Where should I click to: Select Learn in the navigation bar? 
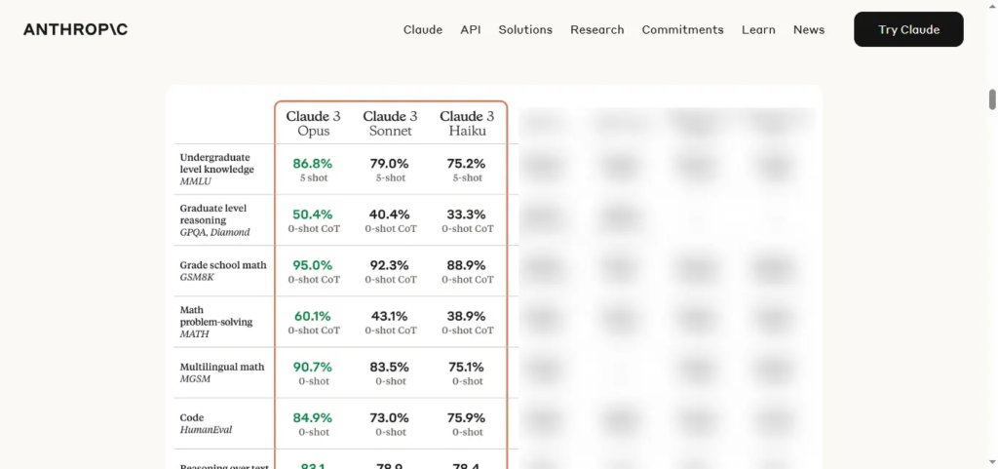click(x=758, y=30)
